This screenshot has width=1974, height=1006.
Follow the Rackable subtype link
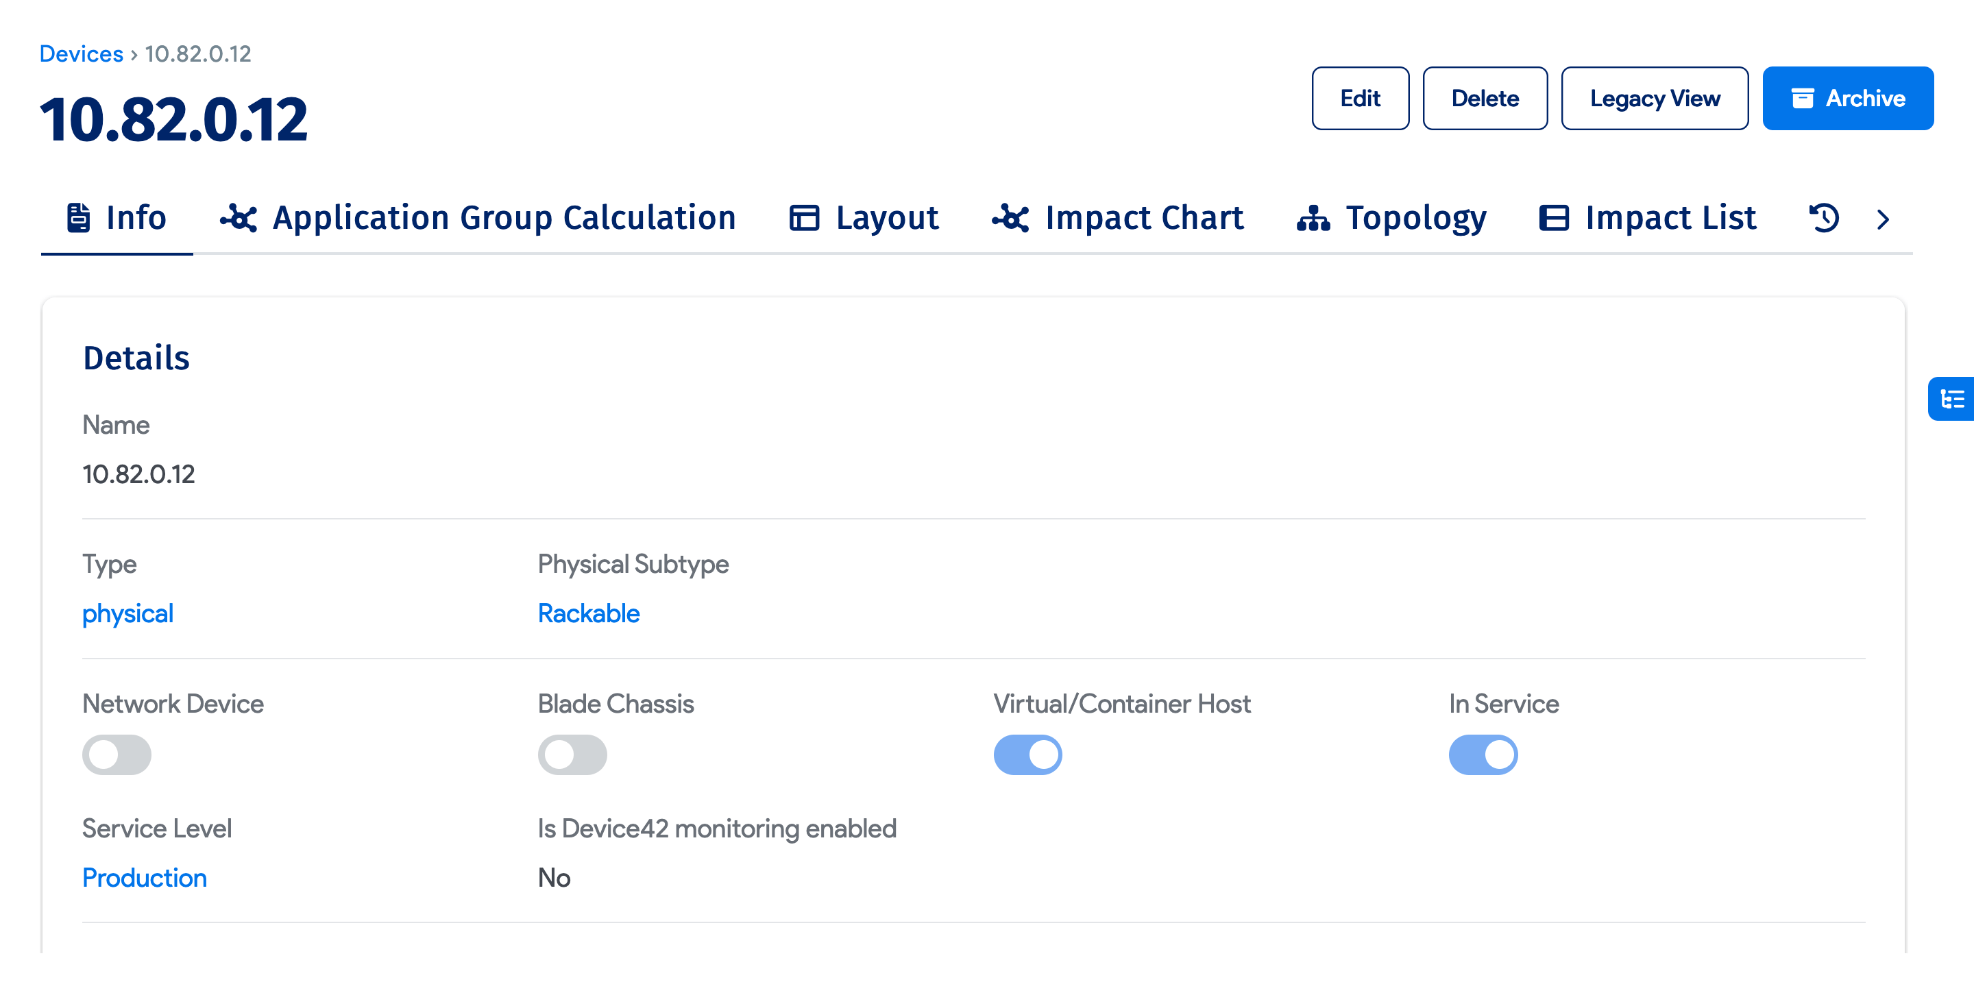(x=588, y=613)
